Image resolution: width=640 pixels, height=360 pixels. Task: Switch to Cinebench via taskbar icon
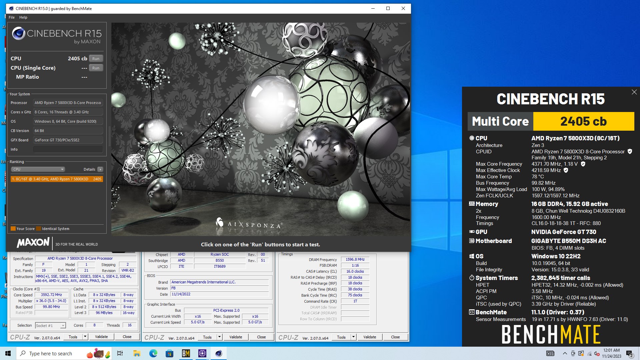point(219,353)
